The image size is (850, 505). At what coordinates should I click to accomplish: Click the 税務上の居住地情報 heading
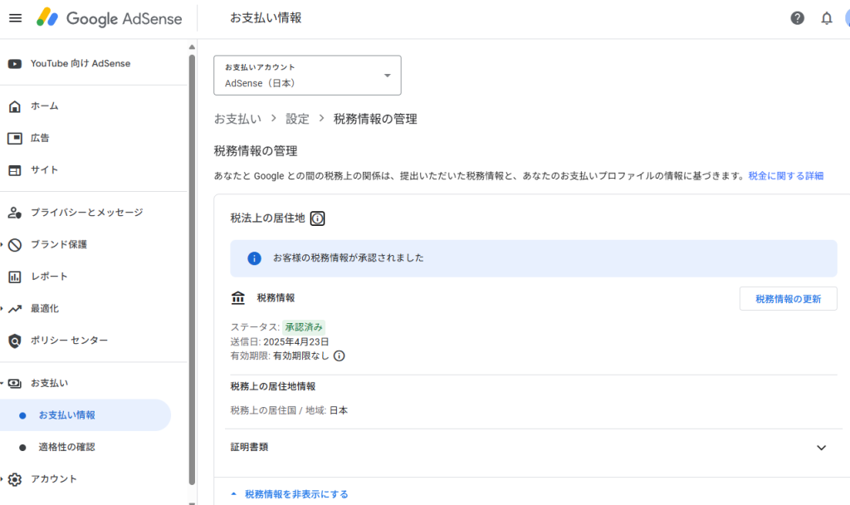[x=273, y=387]
